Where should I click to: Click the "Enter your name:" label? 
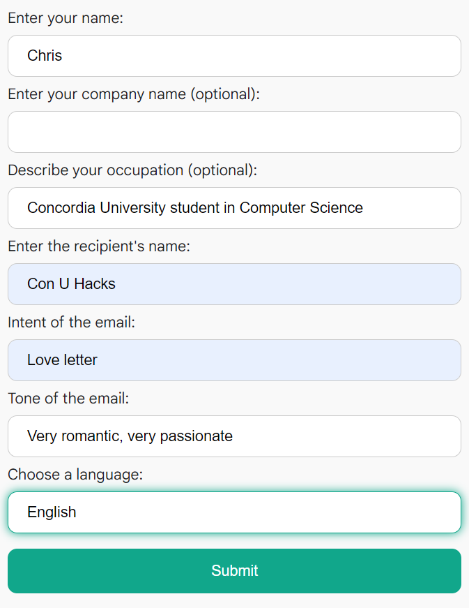pos(66,18)
